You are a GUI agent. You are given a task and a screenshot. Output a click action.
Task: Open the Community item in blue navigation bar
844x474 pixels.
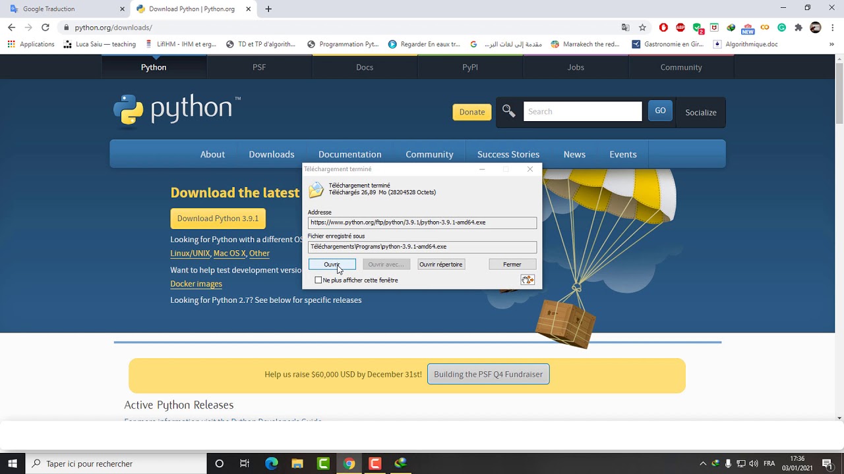coord(429,154)
